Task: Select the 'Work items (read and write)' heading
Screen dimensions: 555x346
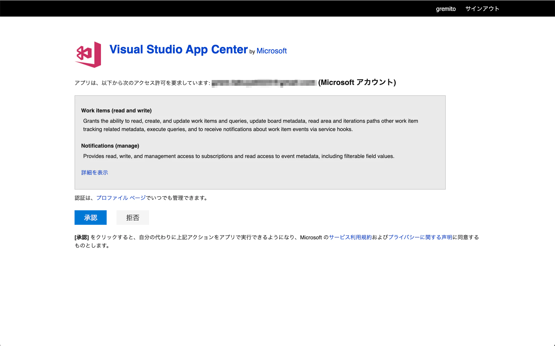Action: pos(116,111)
